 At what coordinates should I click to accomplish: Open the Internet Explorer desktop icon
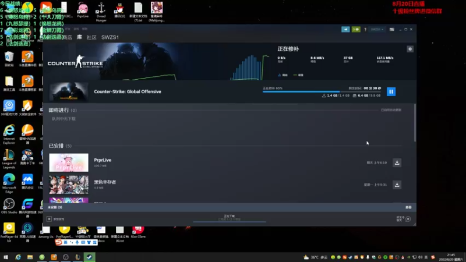9,134
